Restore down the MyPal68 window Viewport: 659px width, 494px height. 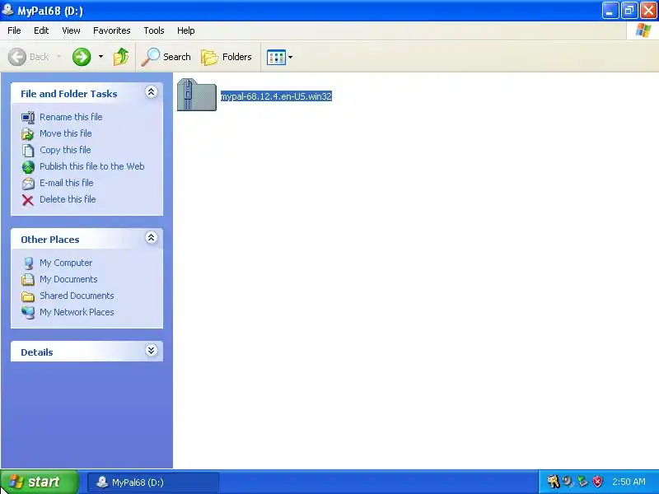click(629, 11)
